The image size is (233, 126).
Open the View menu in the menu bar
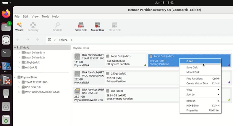point(35,17)
